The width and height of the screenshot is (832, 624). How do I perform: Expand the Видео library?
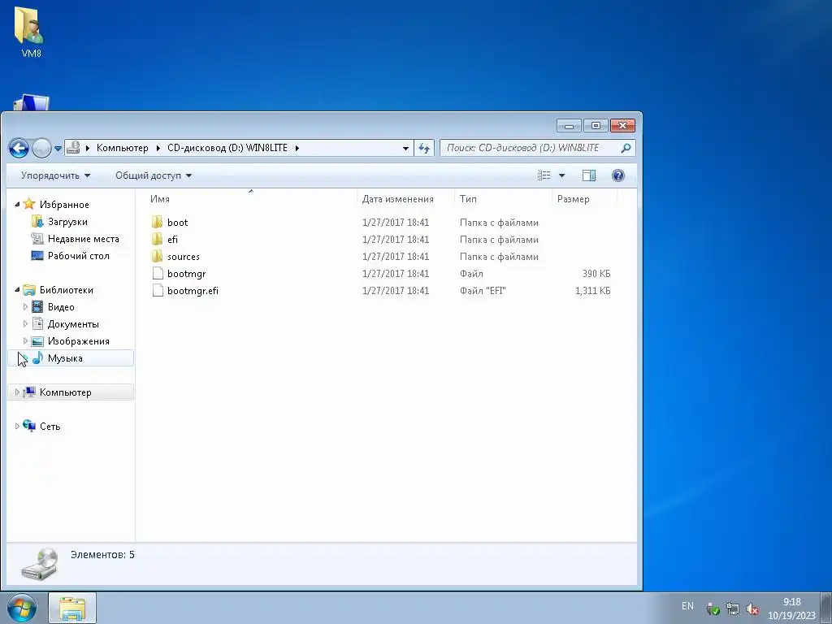tap(25, 306)
